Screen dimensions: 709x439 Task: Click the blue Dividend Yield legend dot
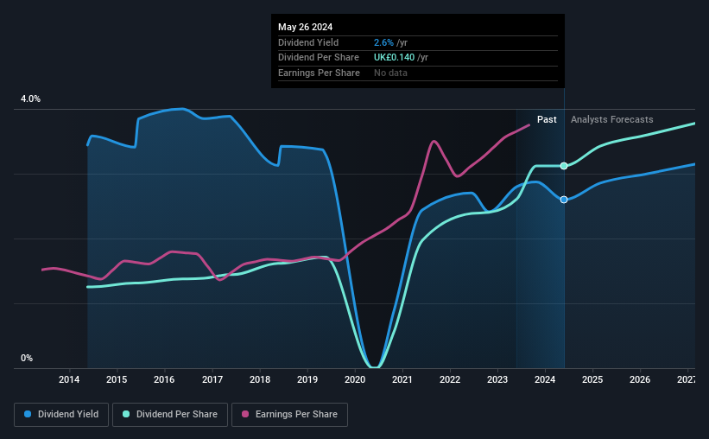point(28,414)
